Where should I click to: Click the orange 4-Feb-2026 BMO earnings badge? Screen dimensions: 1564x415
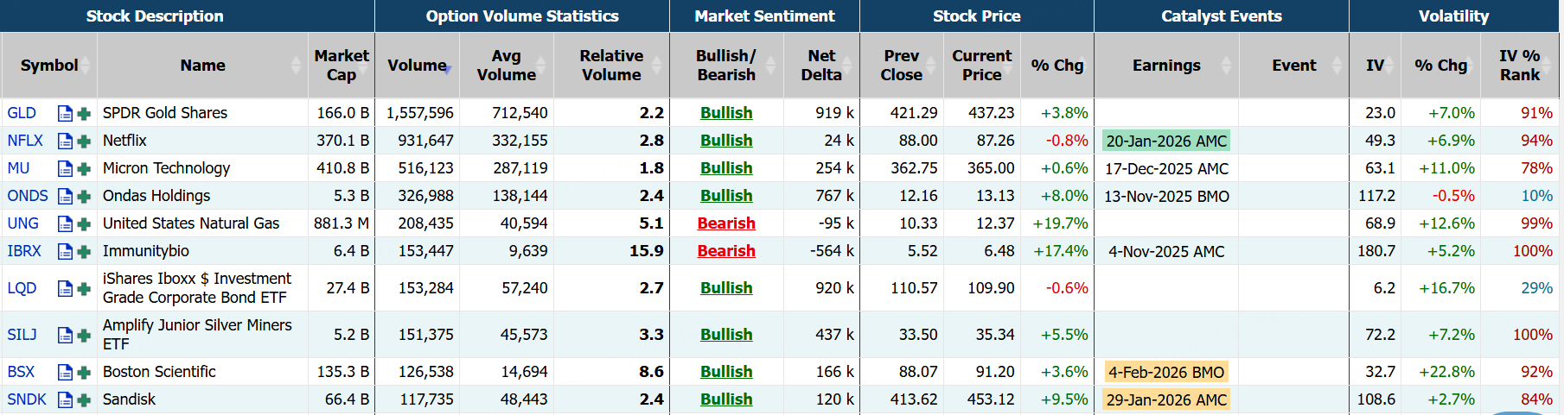(x=1166, y=373)
